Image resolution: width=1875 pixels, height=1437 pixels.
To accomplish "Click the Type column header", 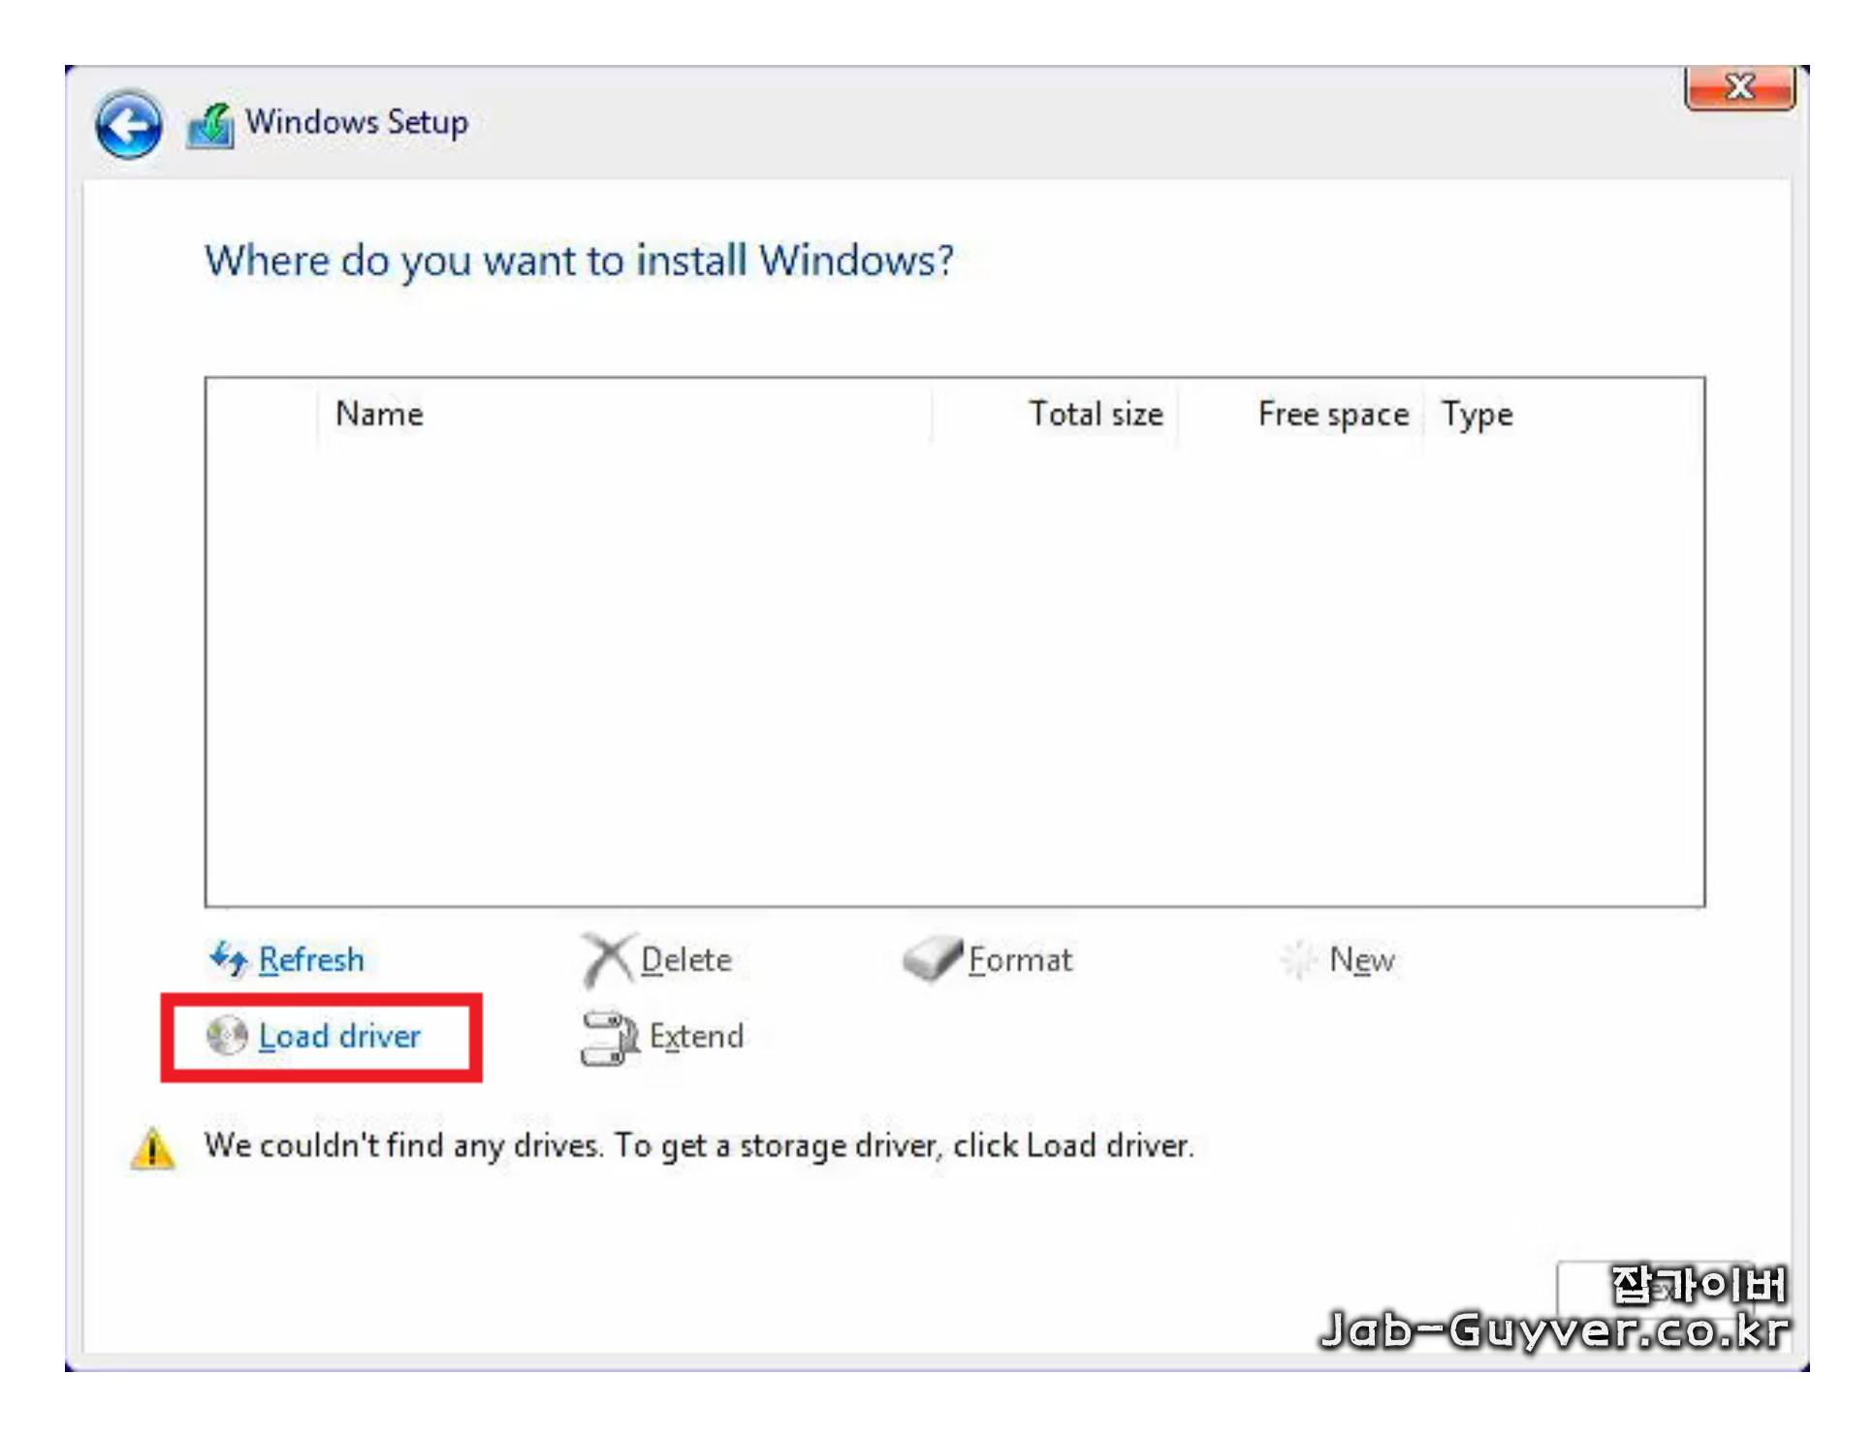I will 1476,414.
